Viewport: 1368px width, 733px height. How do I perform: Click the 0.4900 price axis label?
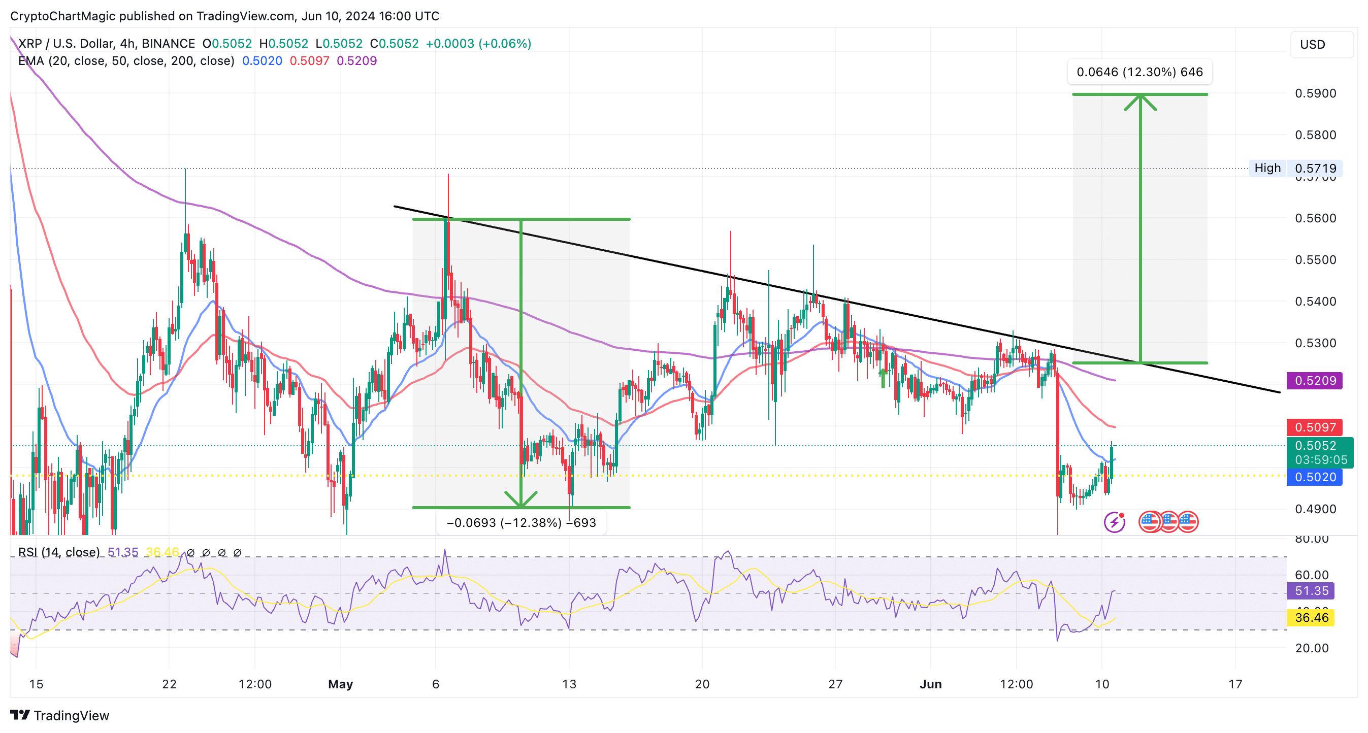pos(1315,509)
